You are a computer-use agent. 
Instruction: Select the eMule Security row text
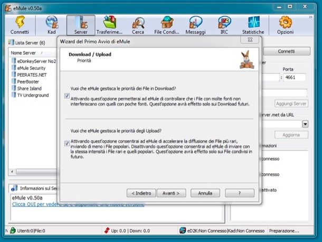tap(31, 68)
